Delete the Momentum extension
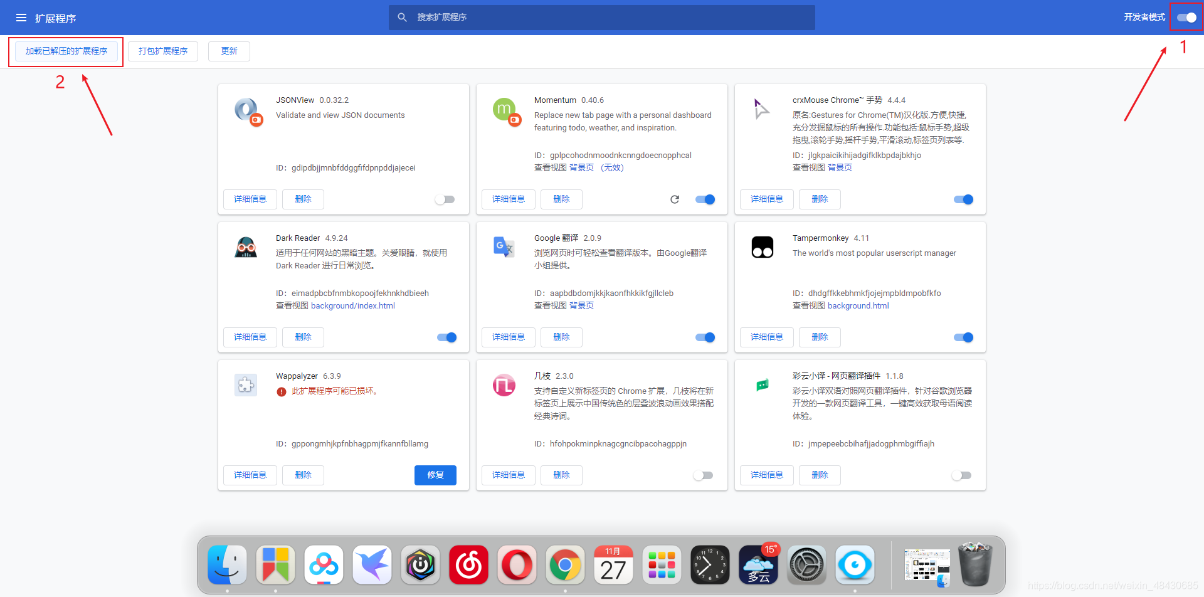 pyautogui.click(x=561, y=199)
